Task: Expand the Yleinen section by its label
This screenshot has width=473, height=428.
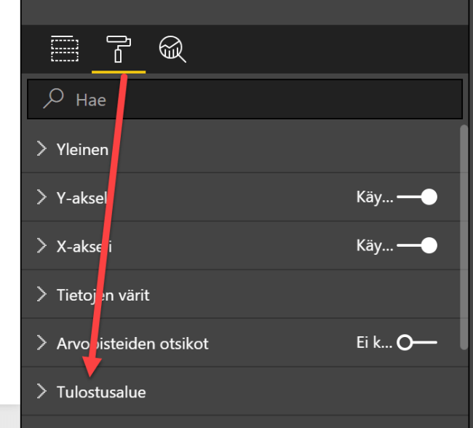Action: 82,149
